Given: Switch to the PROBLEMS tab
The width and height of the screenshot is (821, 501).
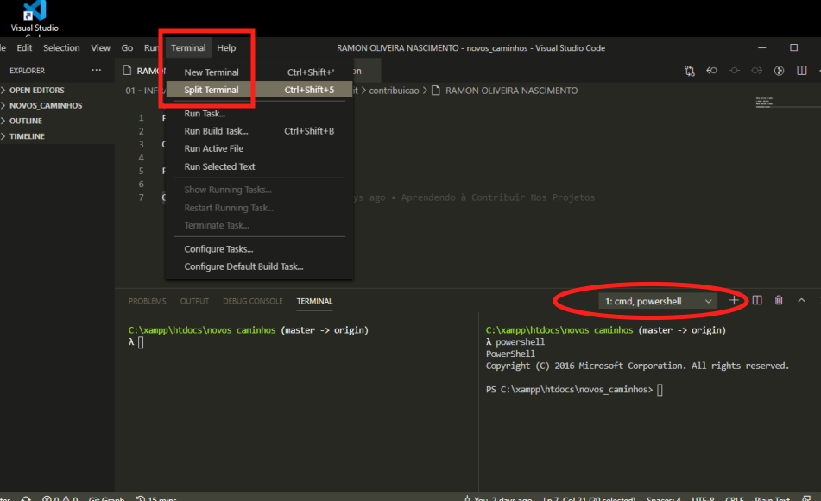Looking at the screenshot, I should (147, 301).
